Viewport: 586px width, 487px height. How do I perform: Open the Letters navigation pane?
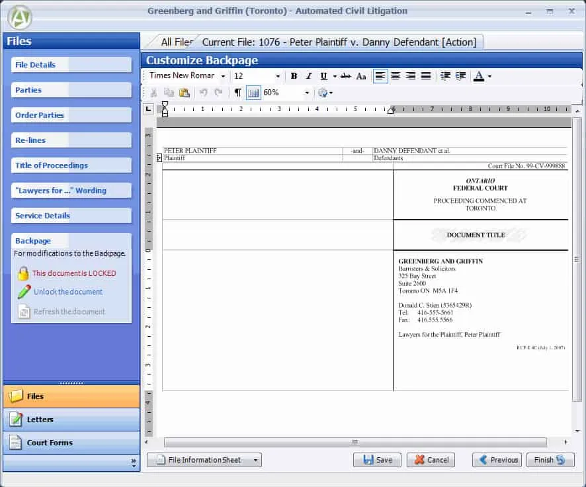click(71, 420)
